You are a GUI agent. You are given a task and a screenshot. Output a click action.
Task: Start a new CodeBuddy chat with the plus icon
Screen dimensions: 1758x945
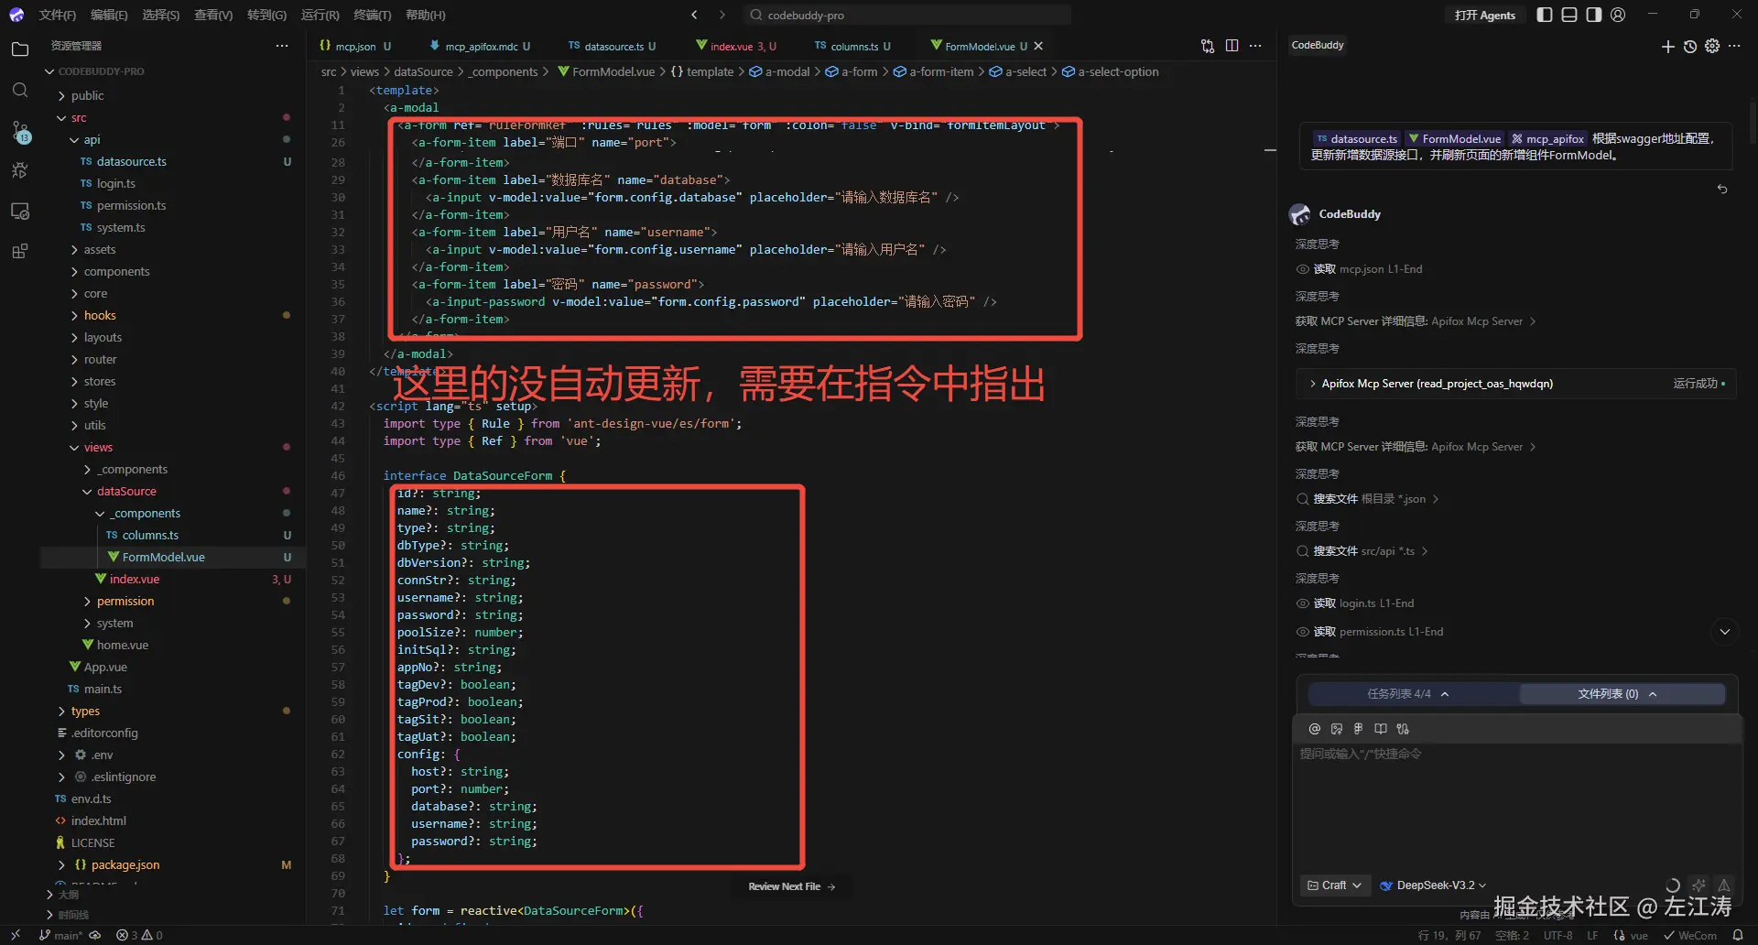tap(1667, 47)
